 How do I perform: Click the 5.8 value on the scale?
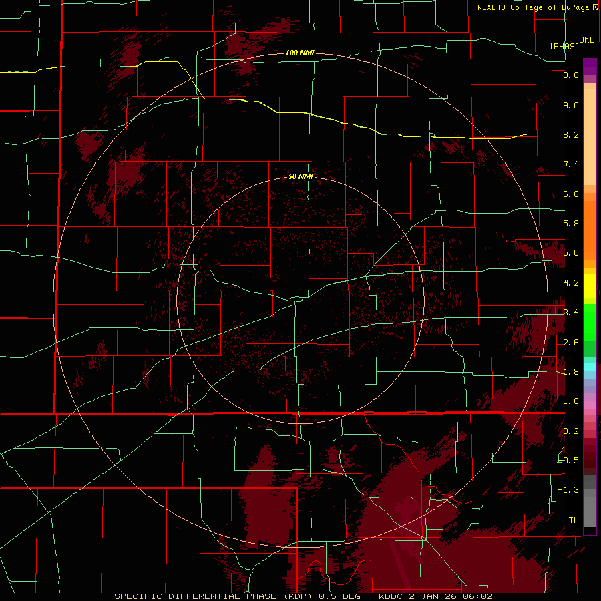coord(571,224)
